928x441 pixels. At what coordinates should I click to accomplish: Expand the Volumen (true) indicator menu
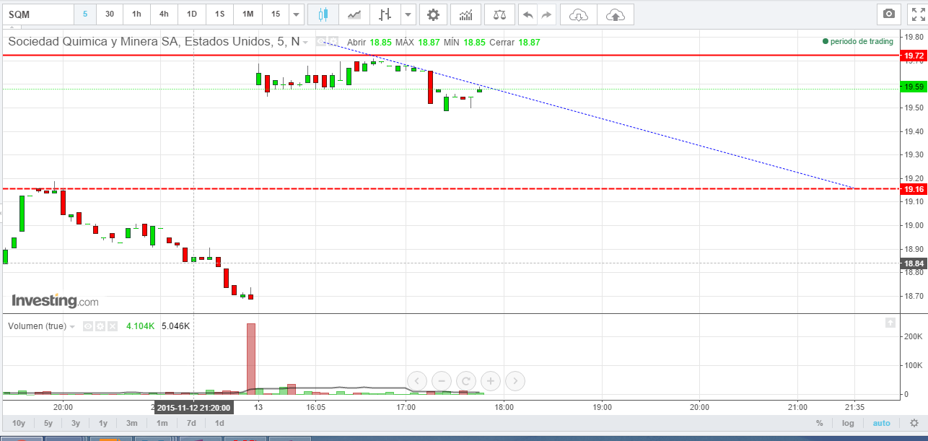pos(72,326)
